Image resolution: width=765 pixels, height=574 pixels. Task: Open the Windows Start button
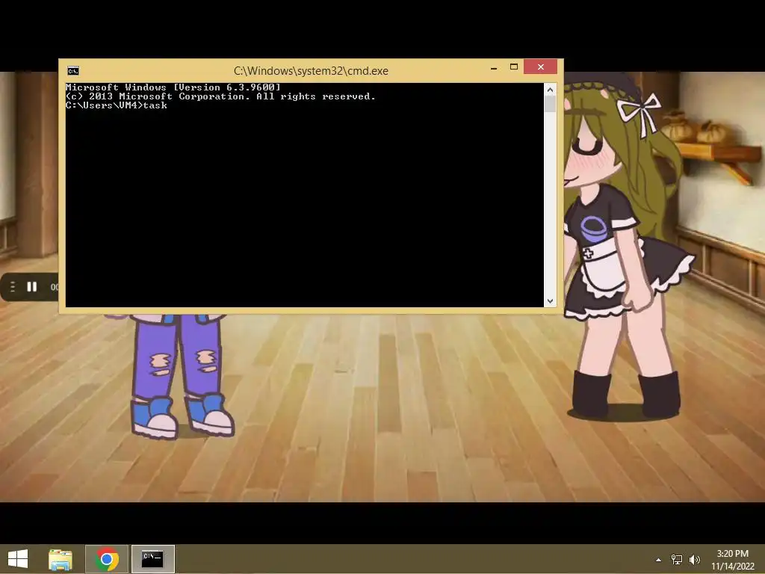(18, 559)
